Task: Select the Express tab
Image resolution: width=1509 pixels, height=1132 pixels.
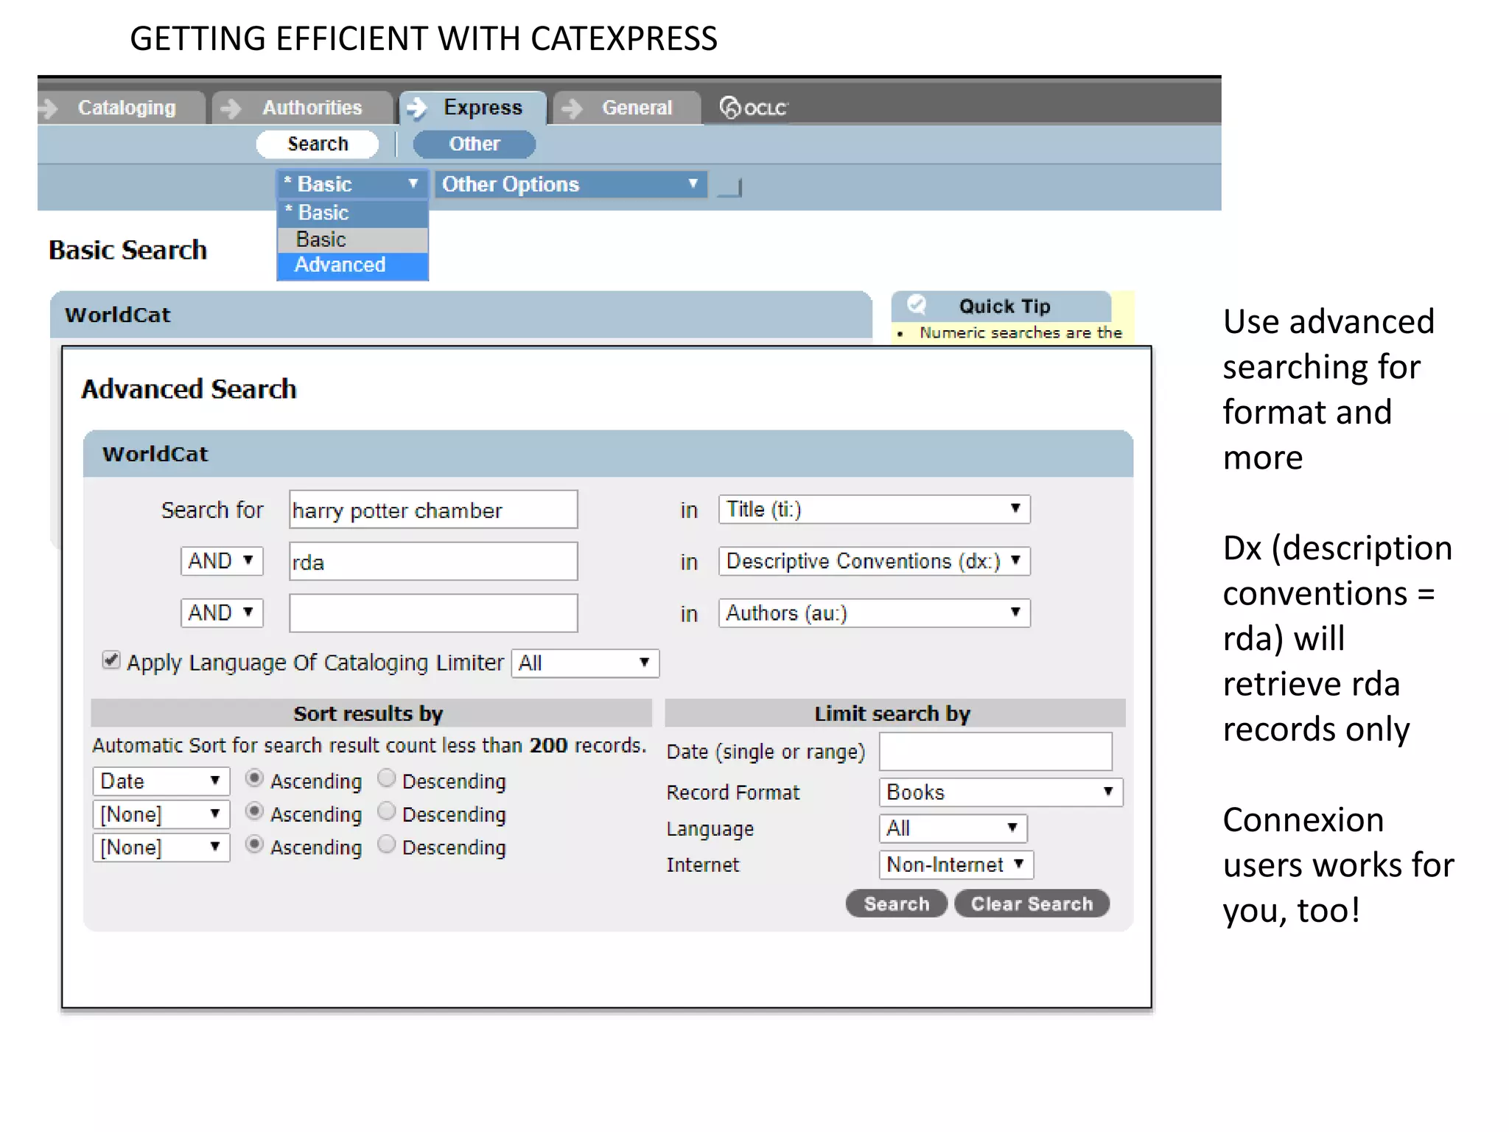Action: point(473,108)
